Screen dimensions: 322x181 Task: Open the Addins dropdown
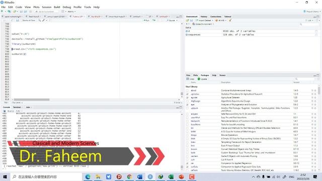pos(71,12)
